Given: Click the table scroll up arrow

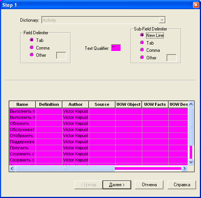Looking at the screenshot, I should coord(191,104).
